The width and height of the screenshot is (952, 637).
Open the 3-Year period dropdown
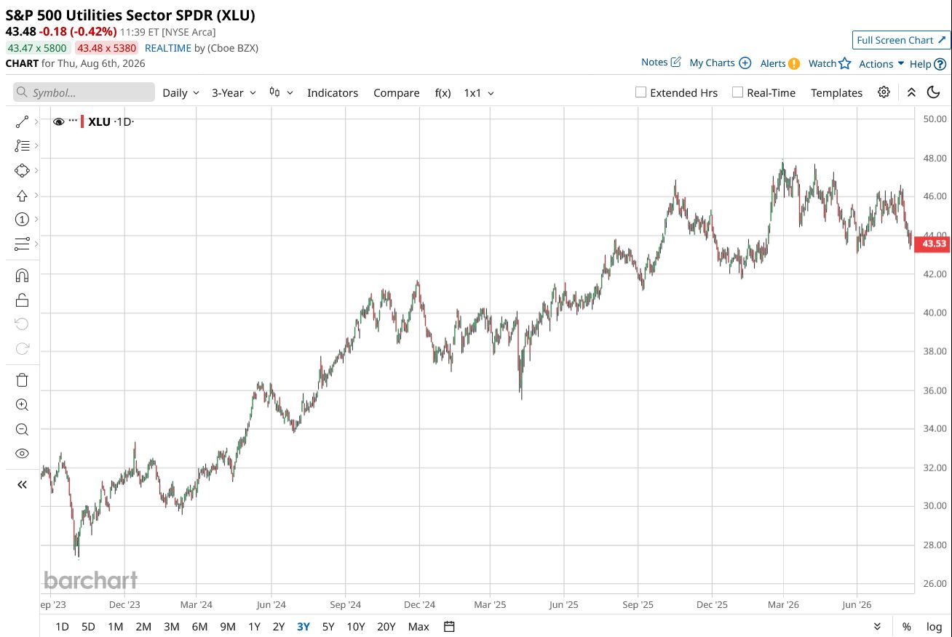234,92
